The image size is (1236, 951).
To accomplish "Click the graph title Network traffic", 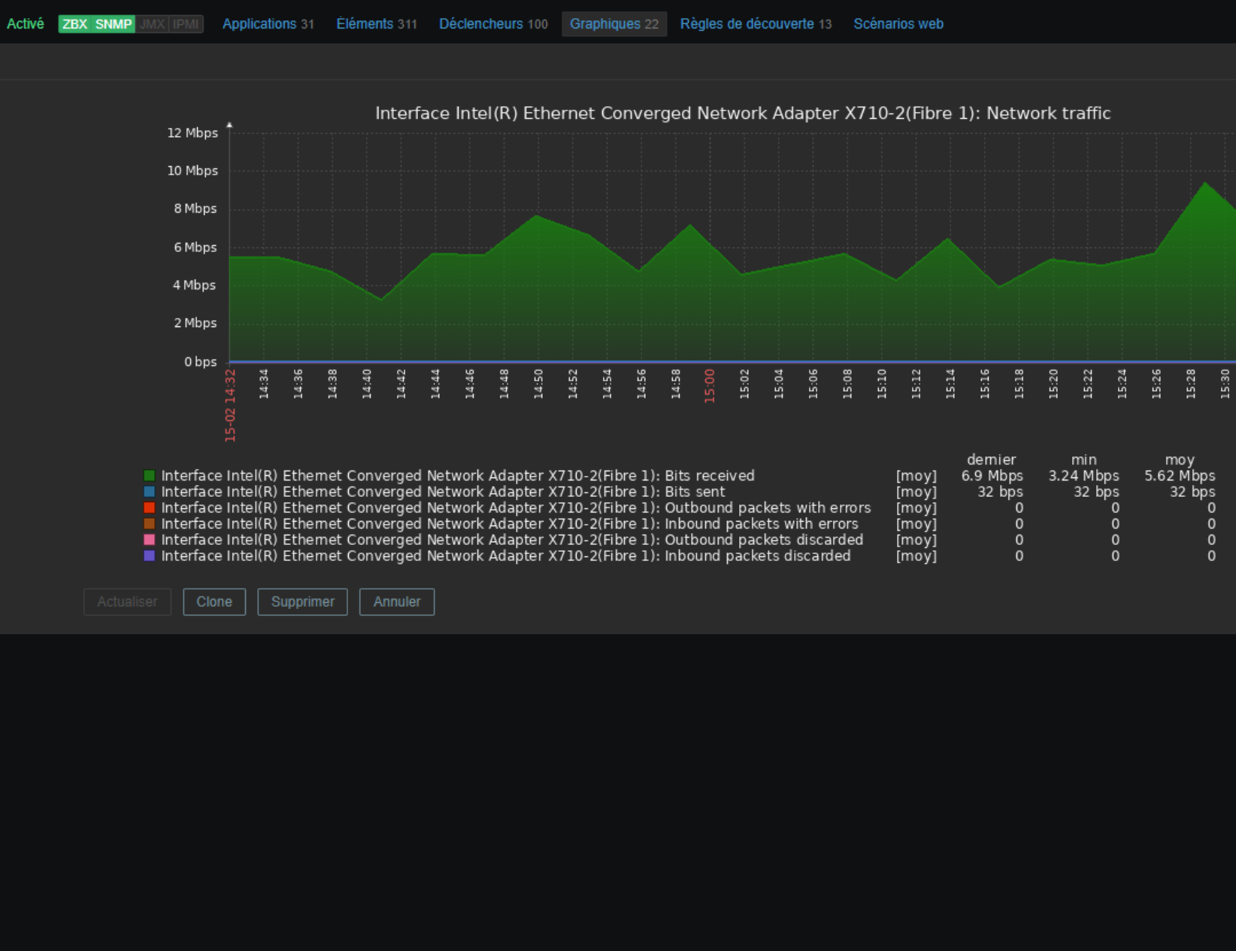I will tap(743, 113).
